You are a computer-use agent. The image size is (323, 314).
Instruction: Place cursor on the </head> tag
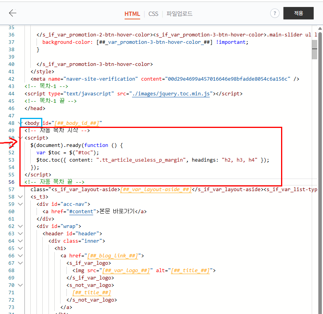click(35, 109)
